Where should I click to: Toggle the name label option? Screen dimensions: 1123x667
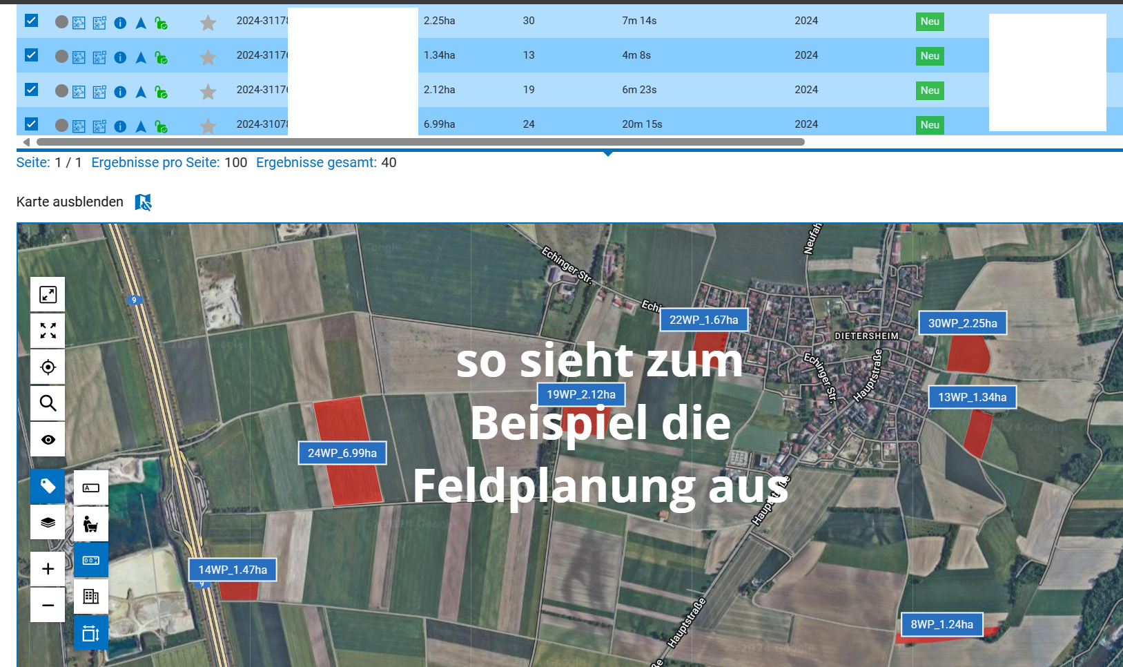point(91,487)
